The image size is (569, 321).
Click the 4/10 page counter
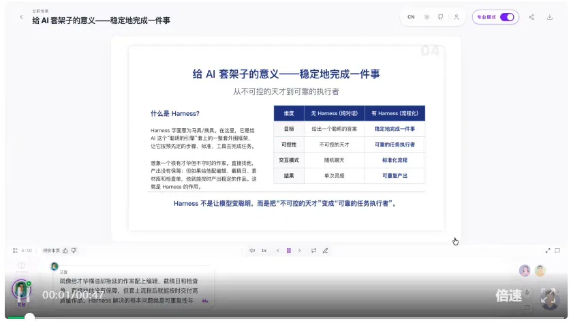click(x=27, y=251)
